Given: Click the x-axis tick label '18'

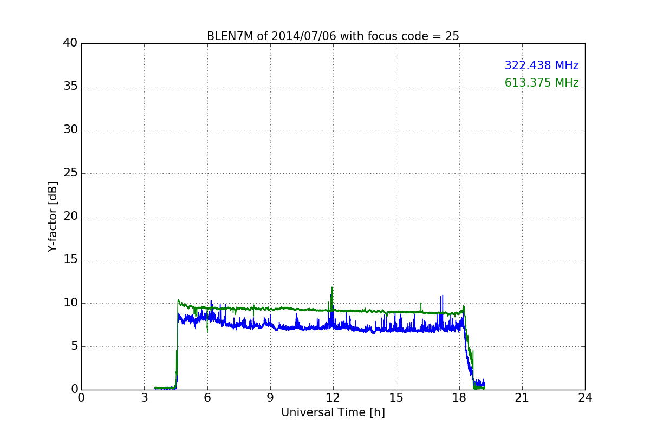Looking at the screenshot, I should click(459, 398).
